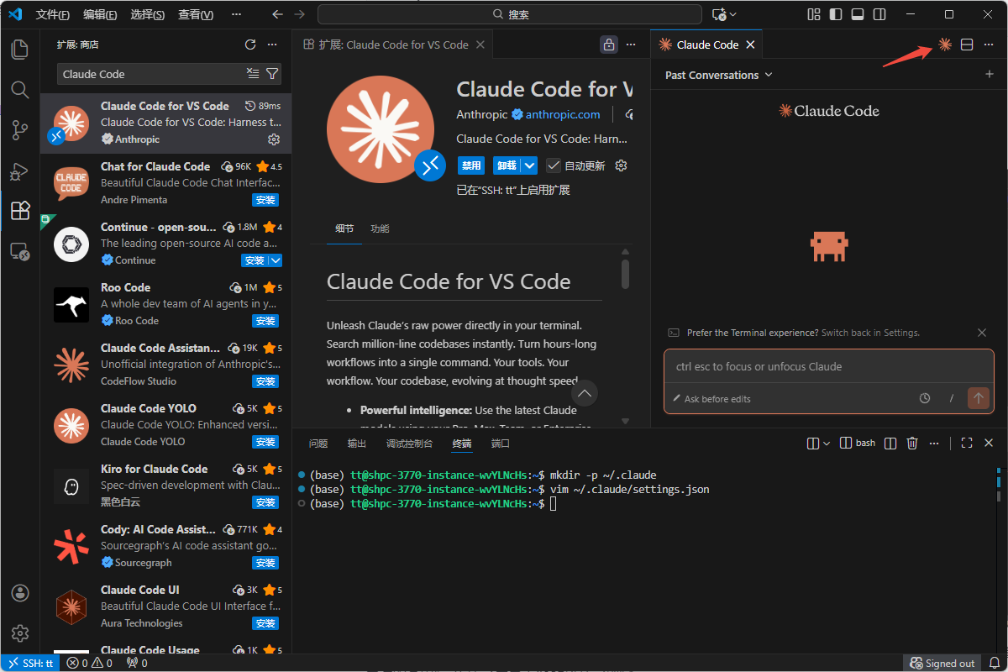Select the Extensions icon in activity bar

(20, 211)
